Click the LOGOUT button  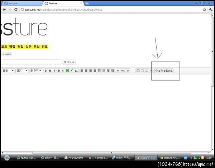pyautogui.click(x=6, y=54)
